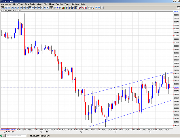Select the bar chart type icon
Image resolution: width=180 pixels, height=138 pixels.
(x=6, y=8)
